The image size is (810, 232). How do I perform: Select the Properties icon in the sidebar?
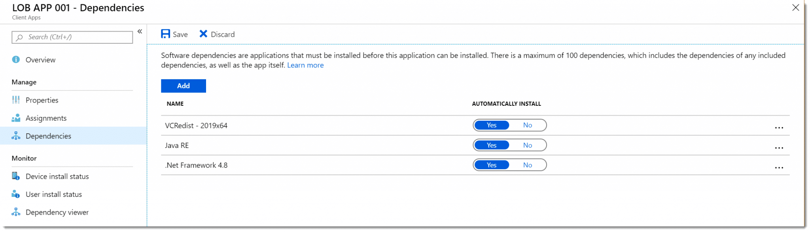click(x=16, y=100)
